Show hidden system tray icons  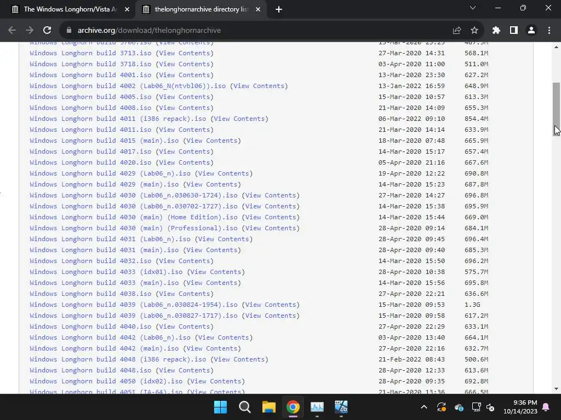pos(424,407)
